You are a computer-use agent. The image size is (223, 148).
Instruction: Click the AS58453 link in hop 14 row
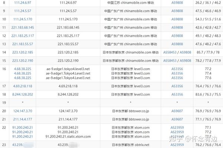click(170, 52)
